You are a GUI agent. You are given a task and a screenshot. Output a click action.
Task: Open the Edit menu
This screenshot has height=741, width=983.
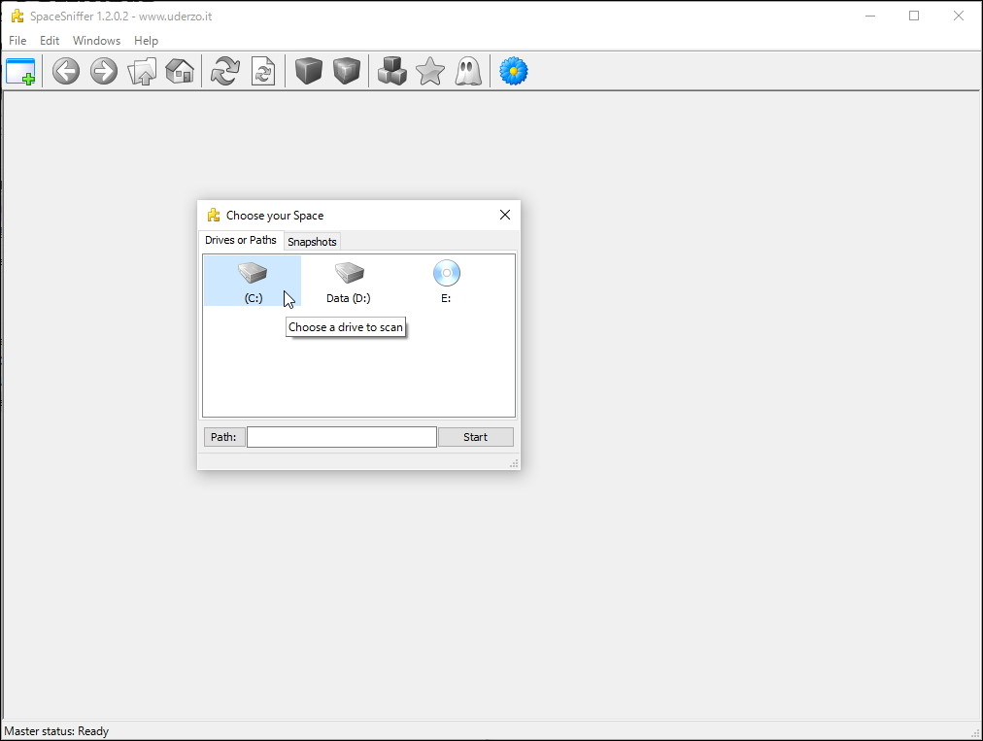(50, 41)
